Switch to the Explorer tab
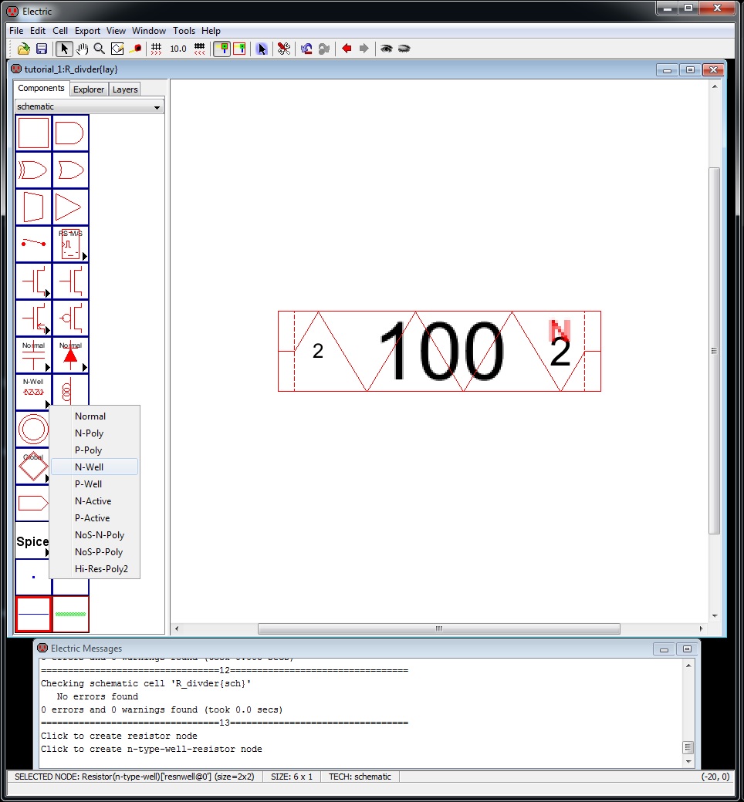744x802 pixels. coord(89,89)
